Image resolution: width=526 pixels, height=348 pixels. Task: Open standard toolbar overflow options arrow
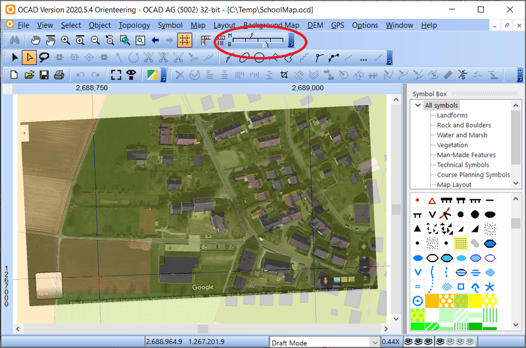[x=163, y=75]
